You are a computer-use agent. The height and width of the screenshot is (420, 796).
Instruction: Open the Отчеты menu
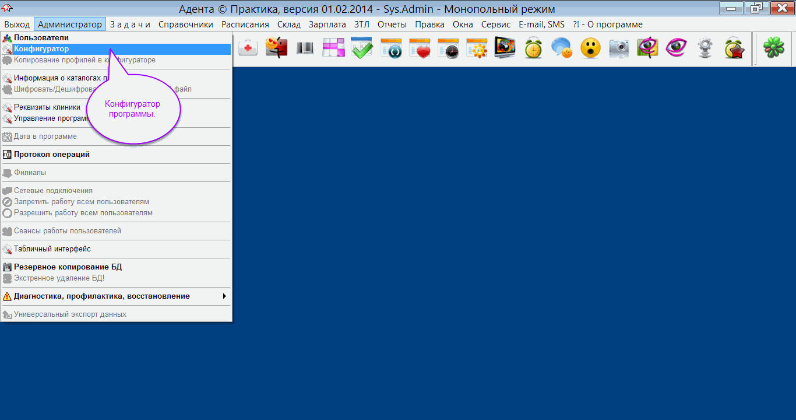point(392,24)
